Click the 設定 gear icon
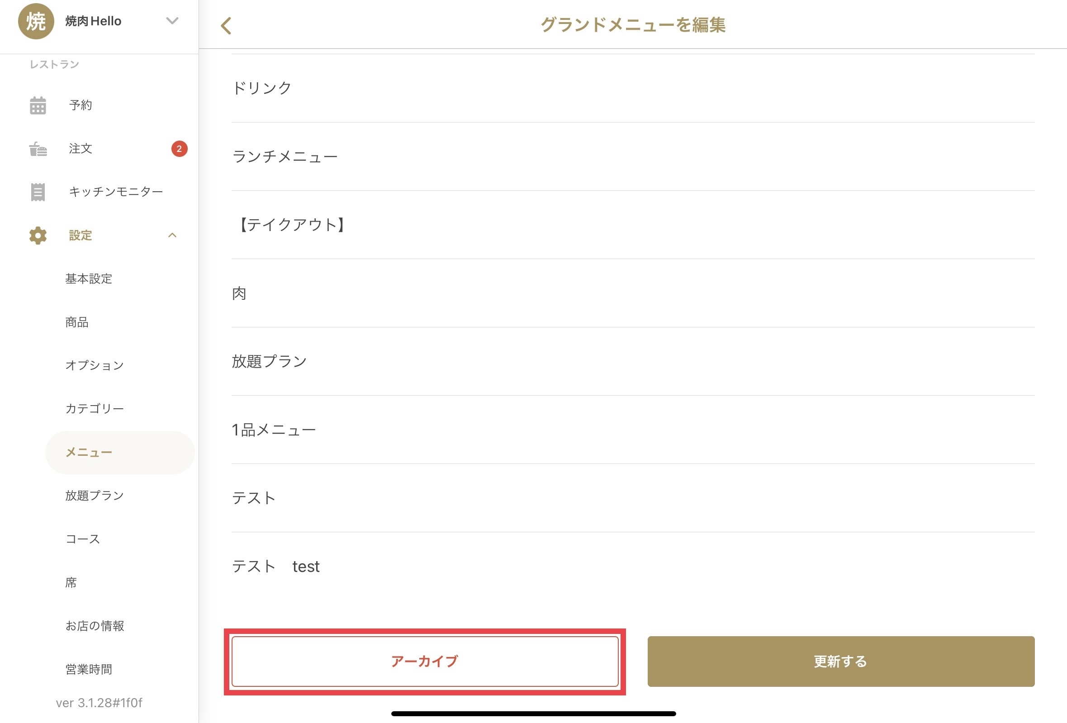1067x723 pixels. [38, 236]
